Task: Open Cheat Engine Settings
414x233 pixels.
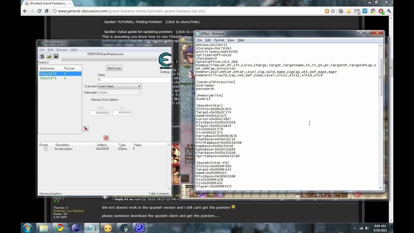Action: tap(165, 72)
